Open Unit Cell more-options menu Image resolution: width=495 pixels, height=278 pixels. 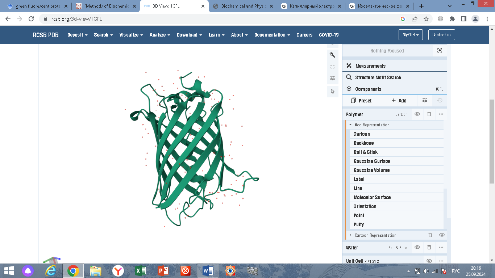pos(441,261)
